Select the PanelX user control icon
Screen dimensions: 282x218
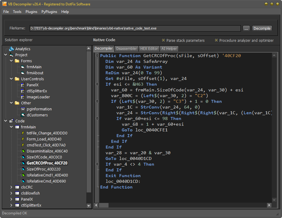click(23, 85)
